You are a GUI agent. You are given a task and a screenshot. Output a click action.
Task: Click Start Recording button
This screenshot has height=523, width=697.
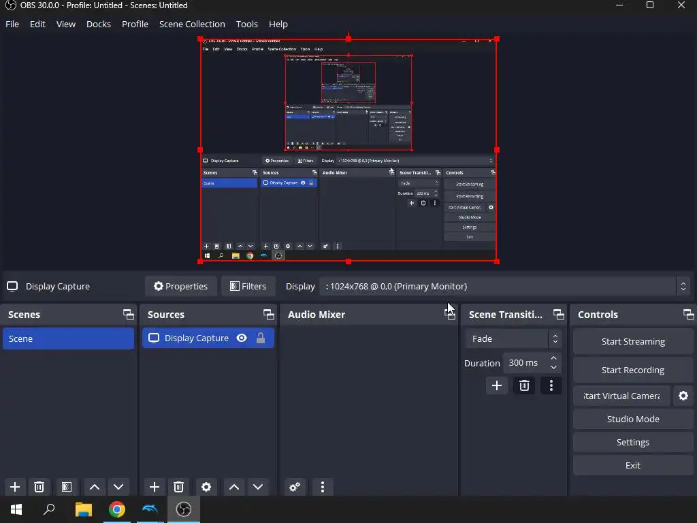[633, 370]
